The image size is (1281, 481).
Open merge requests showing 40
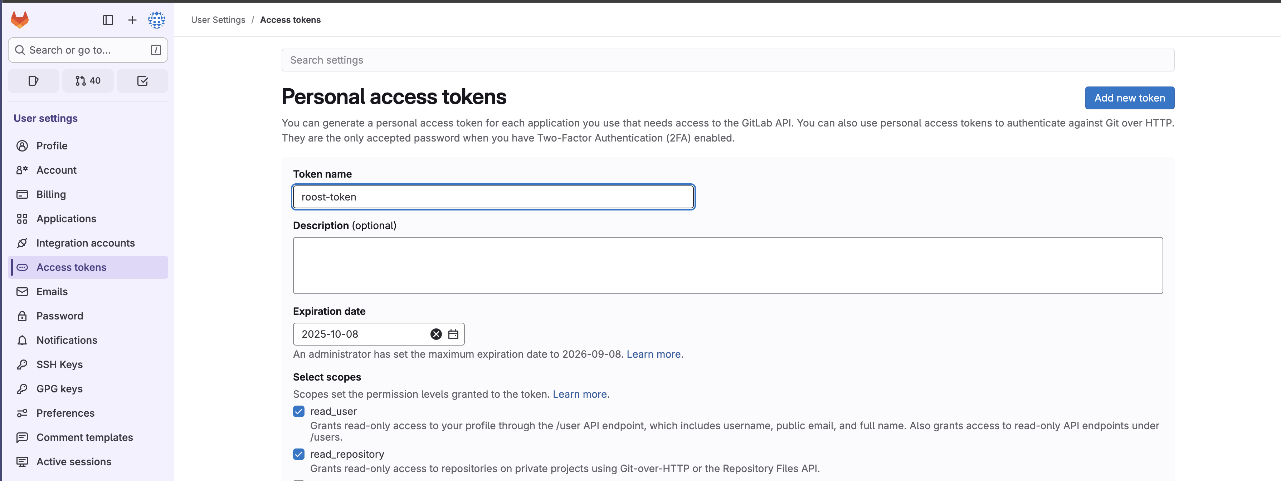click(x=88, y=81)
